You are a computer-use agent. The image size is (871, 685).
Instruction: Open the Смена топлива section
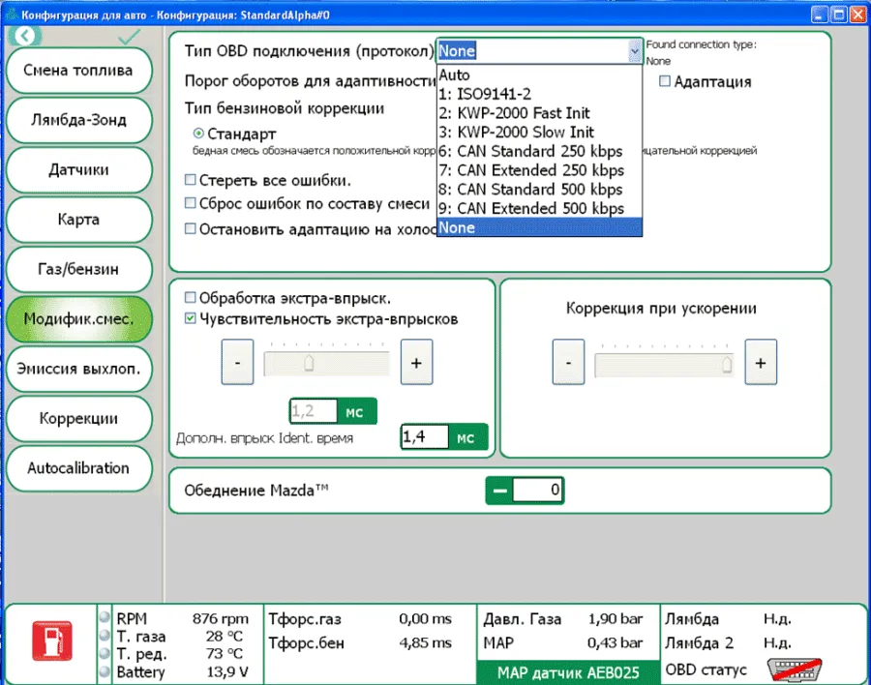[x=79, y=71]
